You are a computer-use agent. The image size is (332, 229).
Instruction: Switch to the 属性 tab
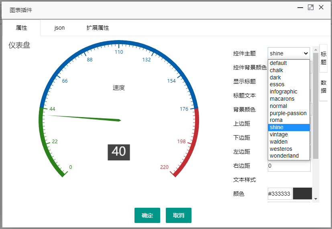tap(21, 28)
